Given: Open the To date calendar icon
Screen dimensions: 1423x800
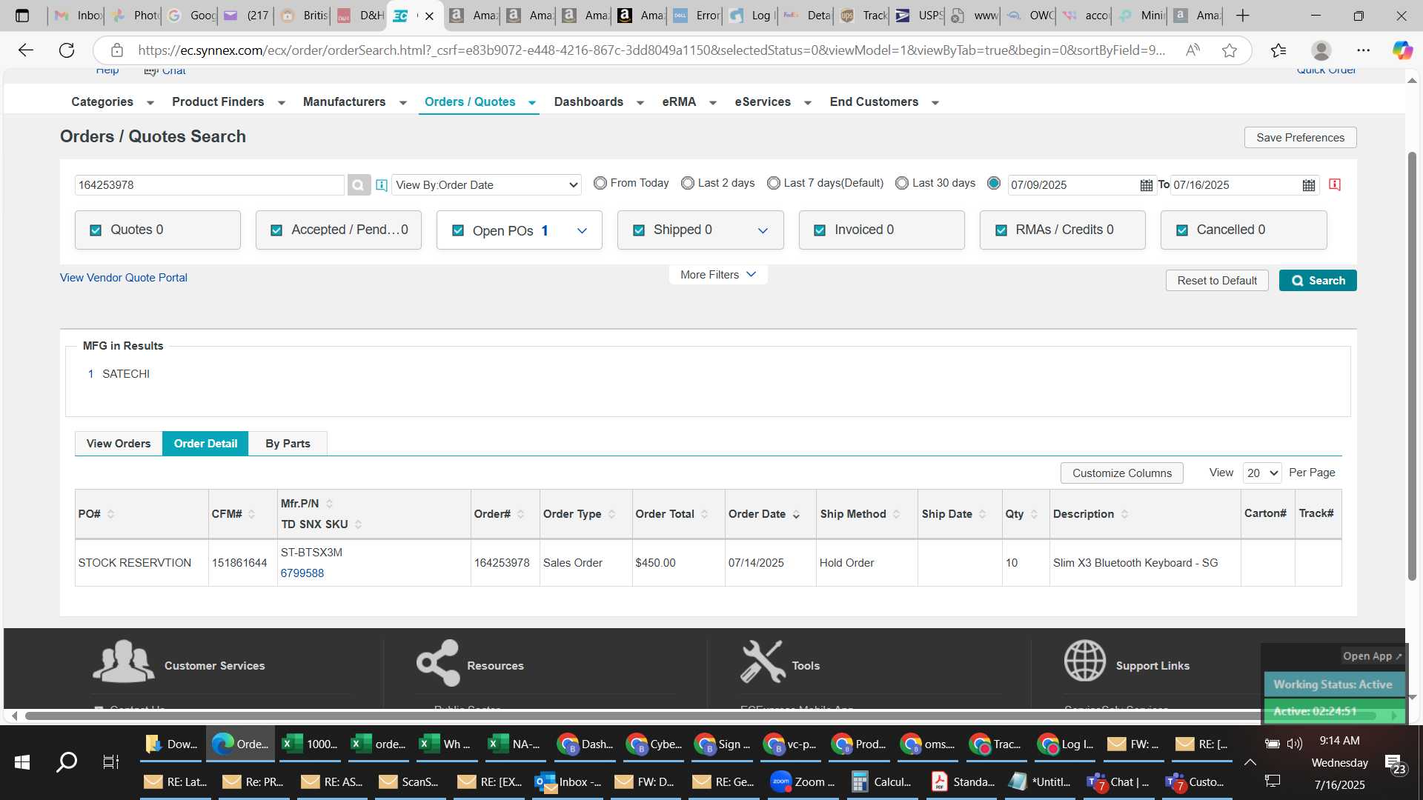Looking at the screenshot, I should coord(1309,185).
